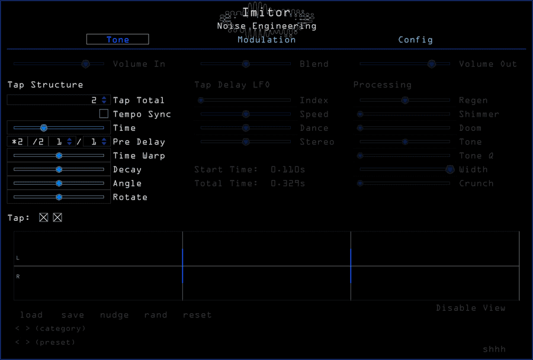533x360 pixels.
Task: Go to previous preset with < arrow
Action: pyautogui.click(x=17, y=342)
